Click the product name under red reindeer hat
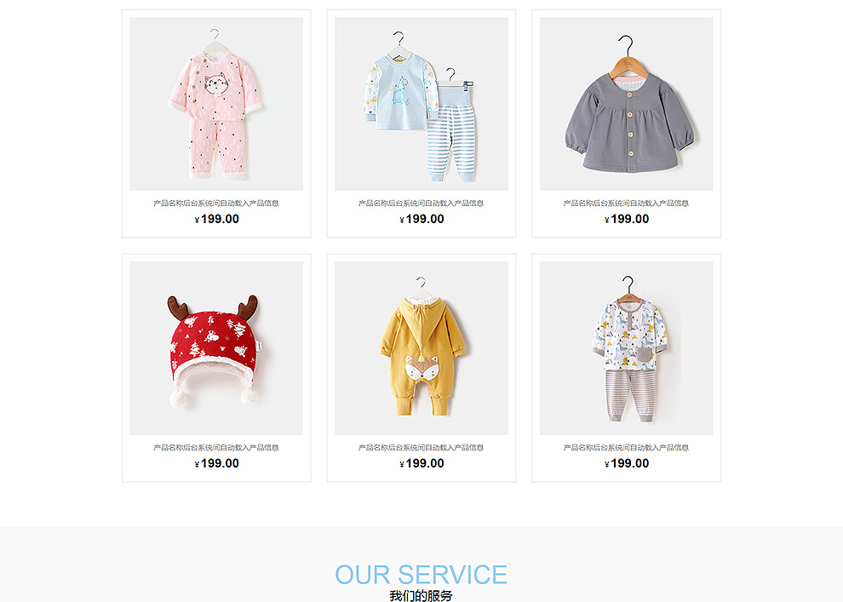This screenshot has width=843, height=602. click(x=216, y=448)
